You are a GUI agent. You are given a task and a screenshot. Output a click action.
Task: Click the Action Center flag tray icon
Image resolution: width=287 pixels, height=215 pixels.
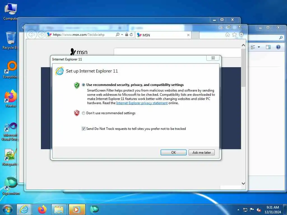(x=252, y=210)
